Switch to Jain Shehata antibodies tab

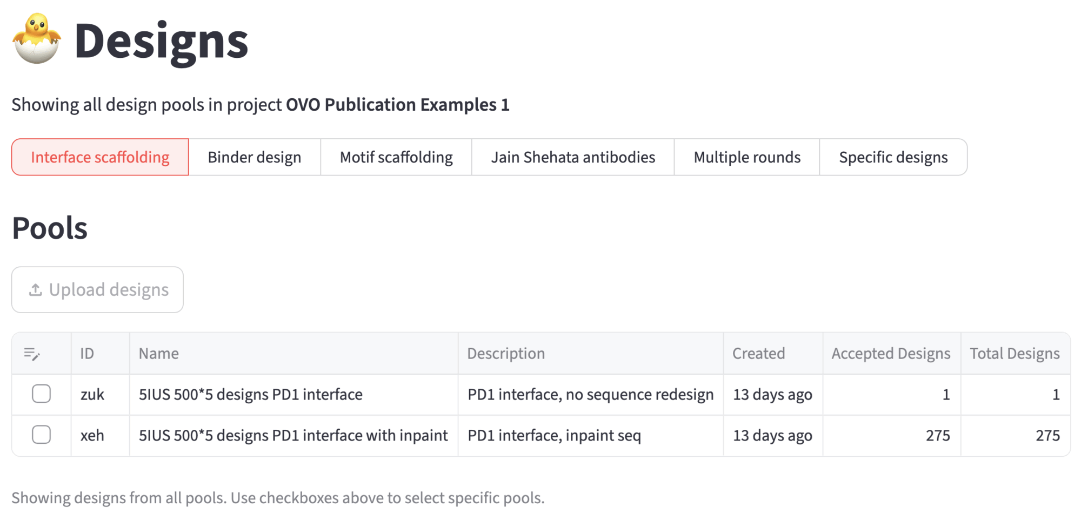[573, 157]
